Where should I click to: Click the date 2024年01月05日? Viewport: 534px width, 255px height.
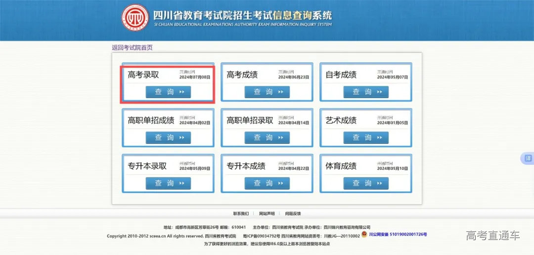(392, 123)
